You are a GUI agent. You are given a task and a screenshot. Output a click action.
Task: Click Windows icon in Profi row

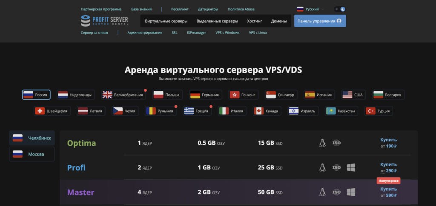[x=351, y=167]
